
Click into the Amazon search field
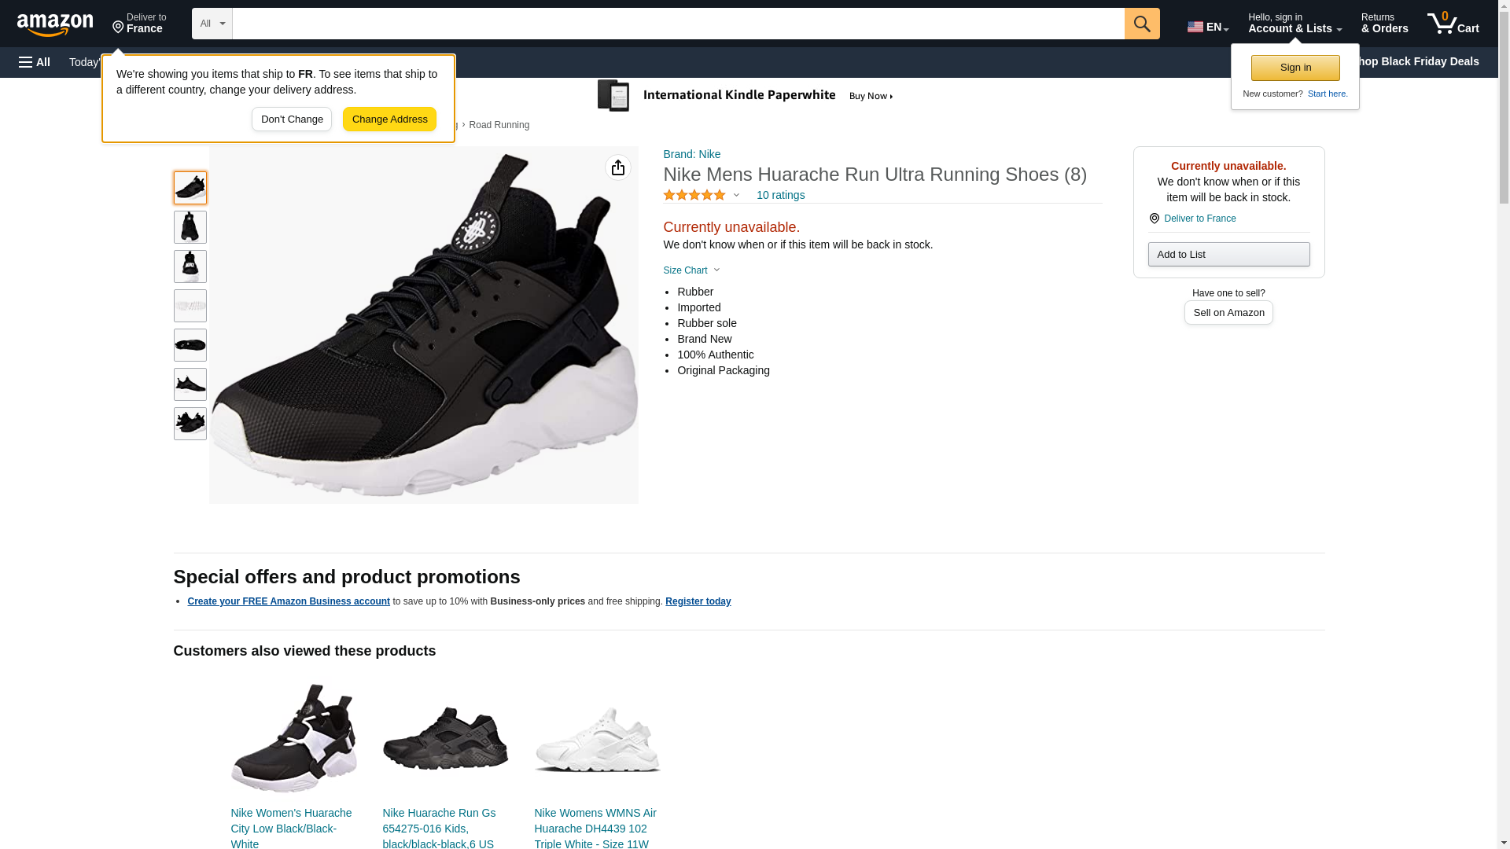point(678,24)
